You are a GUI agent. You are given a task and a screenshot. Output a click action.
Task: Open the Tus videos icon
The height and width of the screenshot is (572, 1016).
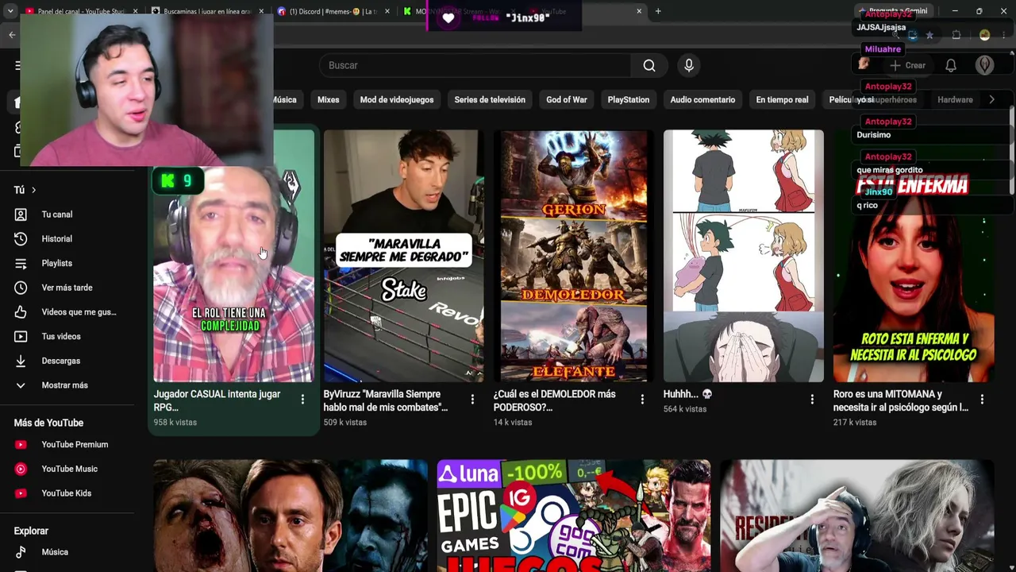[x=21, y=337]
